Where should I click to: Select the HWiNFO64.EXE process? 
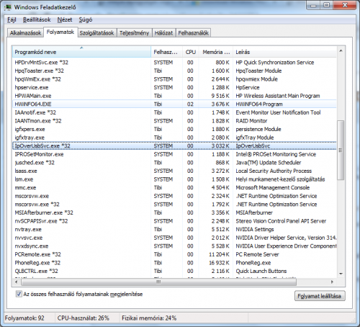(x=174, y=104)
